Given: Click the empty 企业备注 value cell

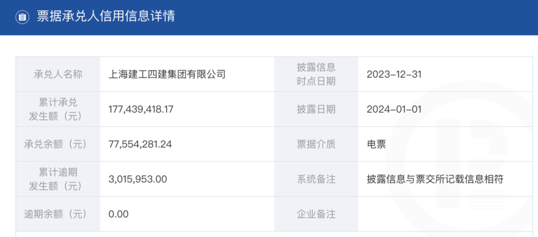Looking at the screenshot, I should (445, 214).
